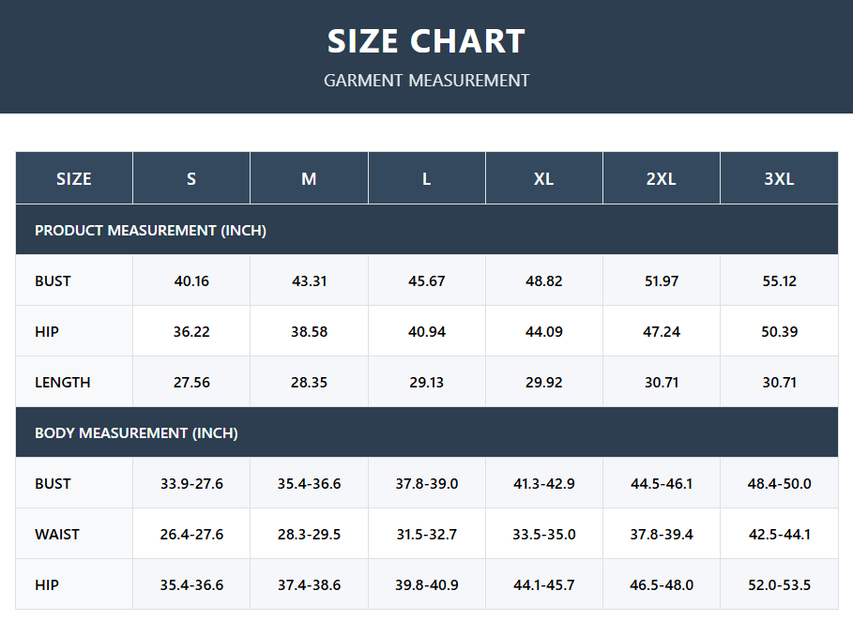
Task: Select the waist range 26.4-27.6
Action: click(x=191, y=534)
